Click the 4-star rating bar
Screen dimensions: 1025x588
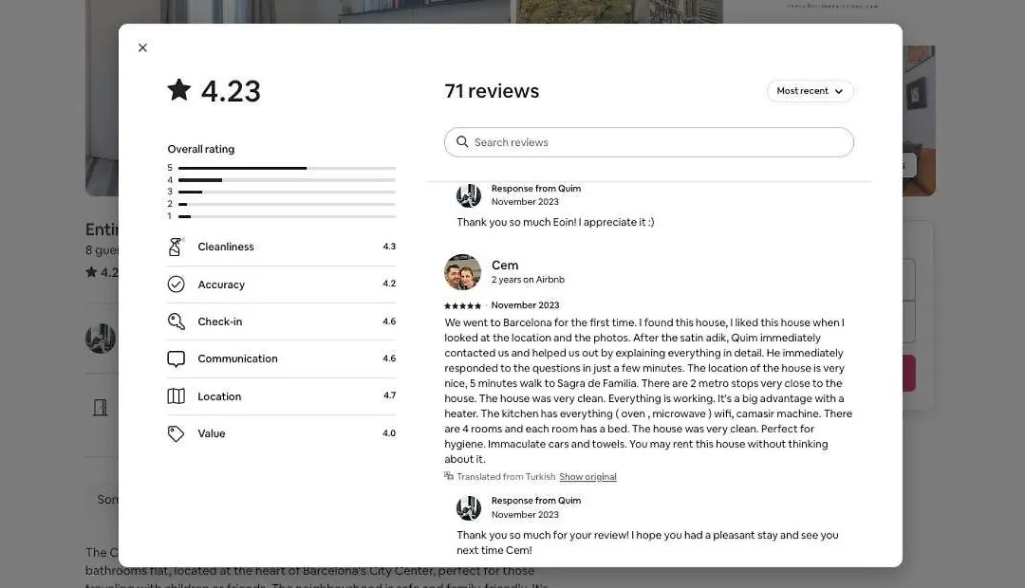click(287, 179)
